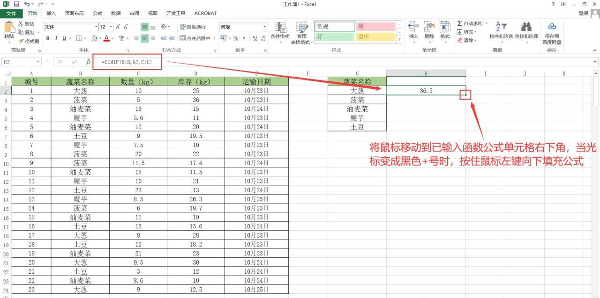Click the confirm checkmark in formula bar
600x298 pixels.
tap(75, 62)
